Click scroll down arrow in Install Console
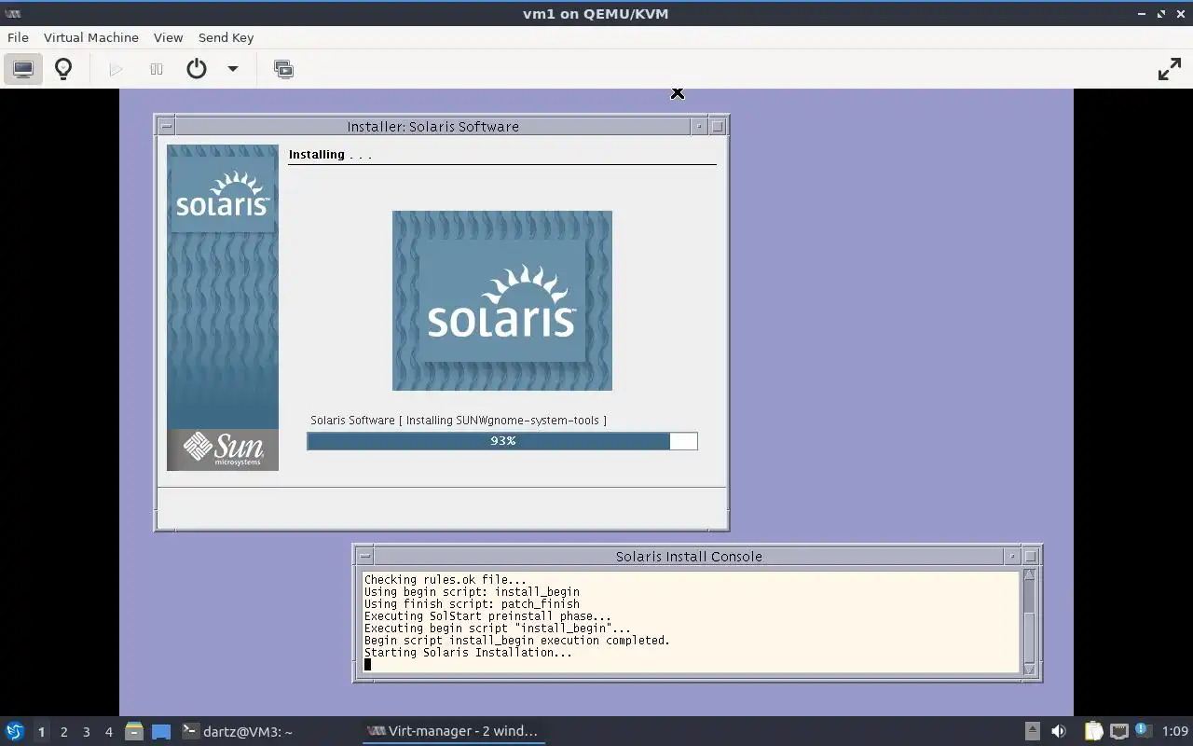The image size is (1193, 746). pyautogui.click(x=1029, y=669)
